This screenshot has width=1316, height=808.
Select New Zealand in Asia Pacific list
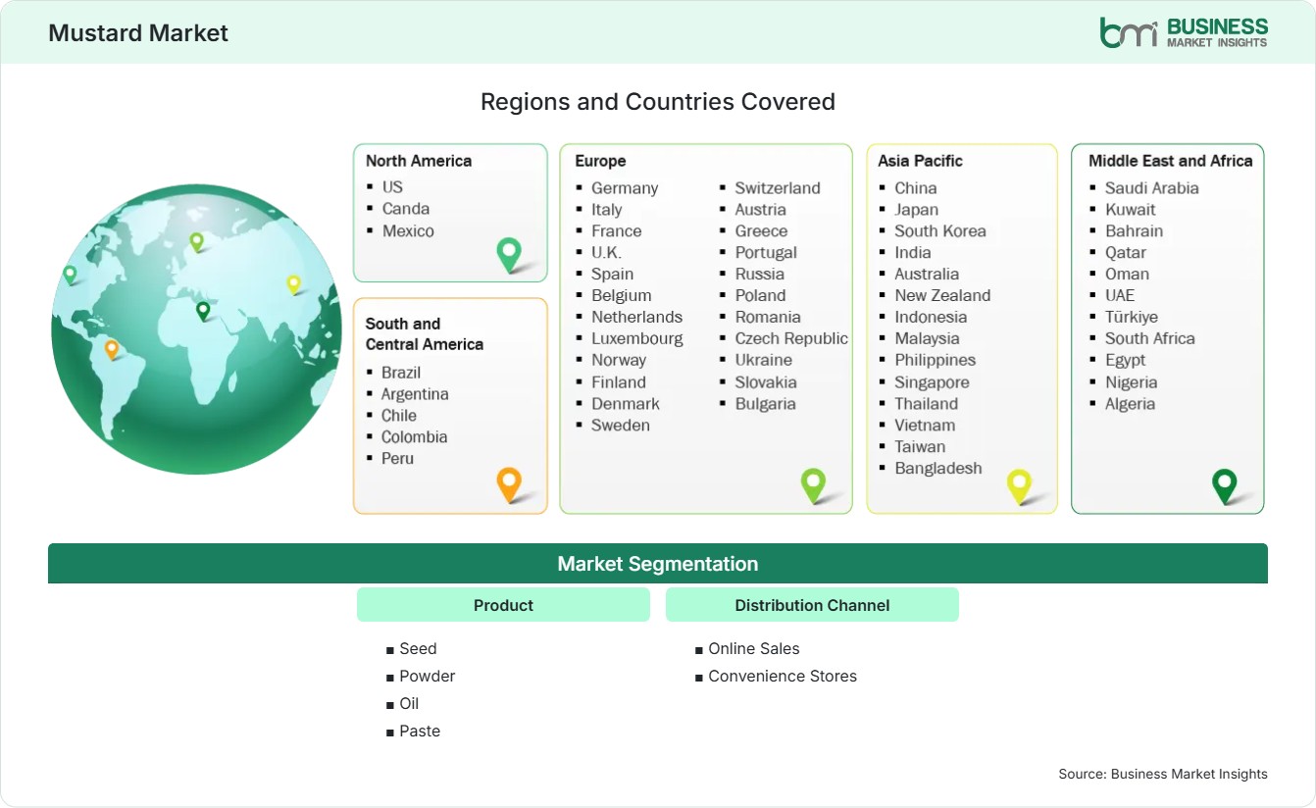tap(942, 295)
